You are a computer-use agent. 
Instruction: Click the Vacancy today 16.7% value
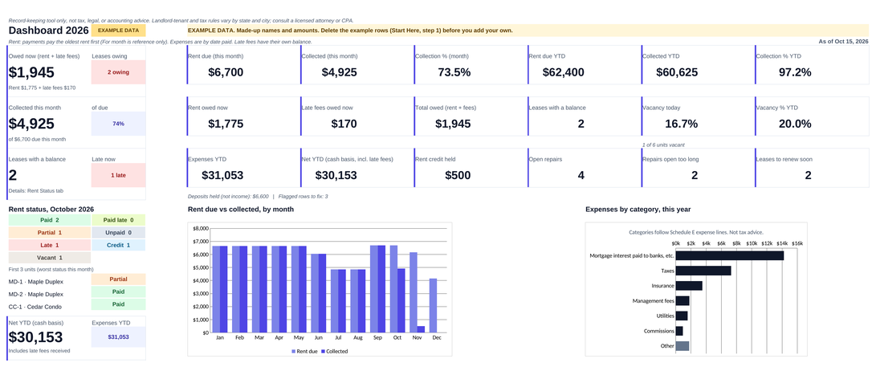[x=680, y=124]
